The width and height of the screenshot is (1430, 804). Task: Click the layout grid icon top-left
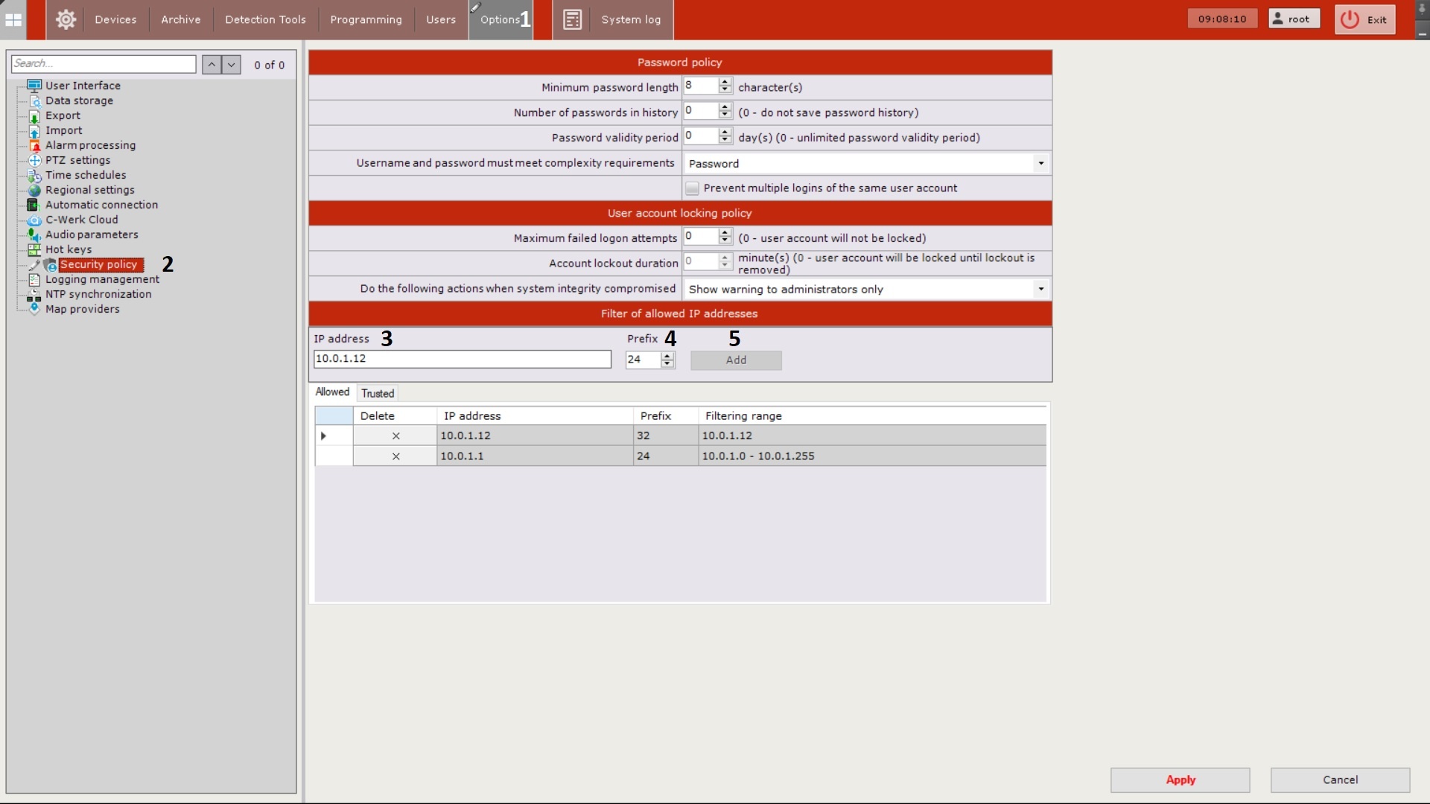tap(13, 19)
